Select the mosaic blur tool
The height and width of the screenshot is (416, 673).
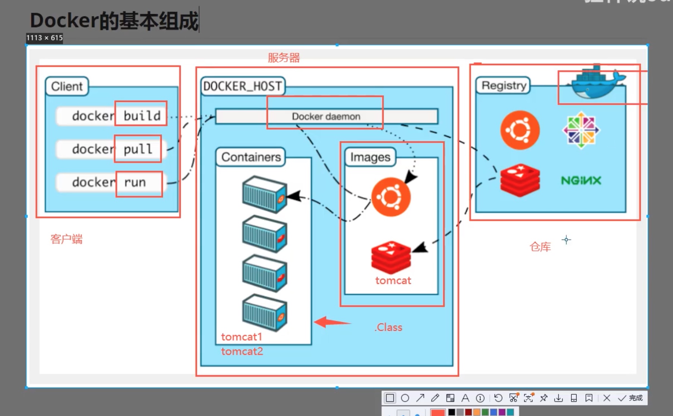[450, 398]
